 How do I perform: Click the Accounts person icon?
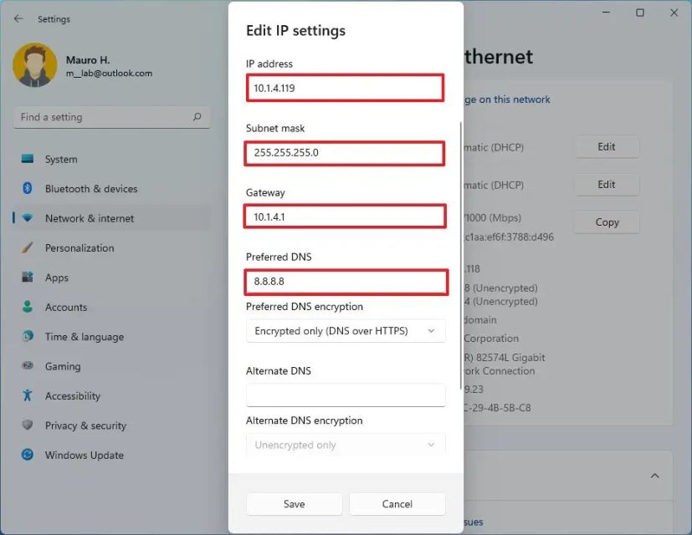click(28, 307)
